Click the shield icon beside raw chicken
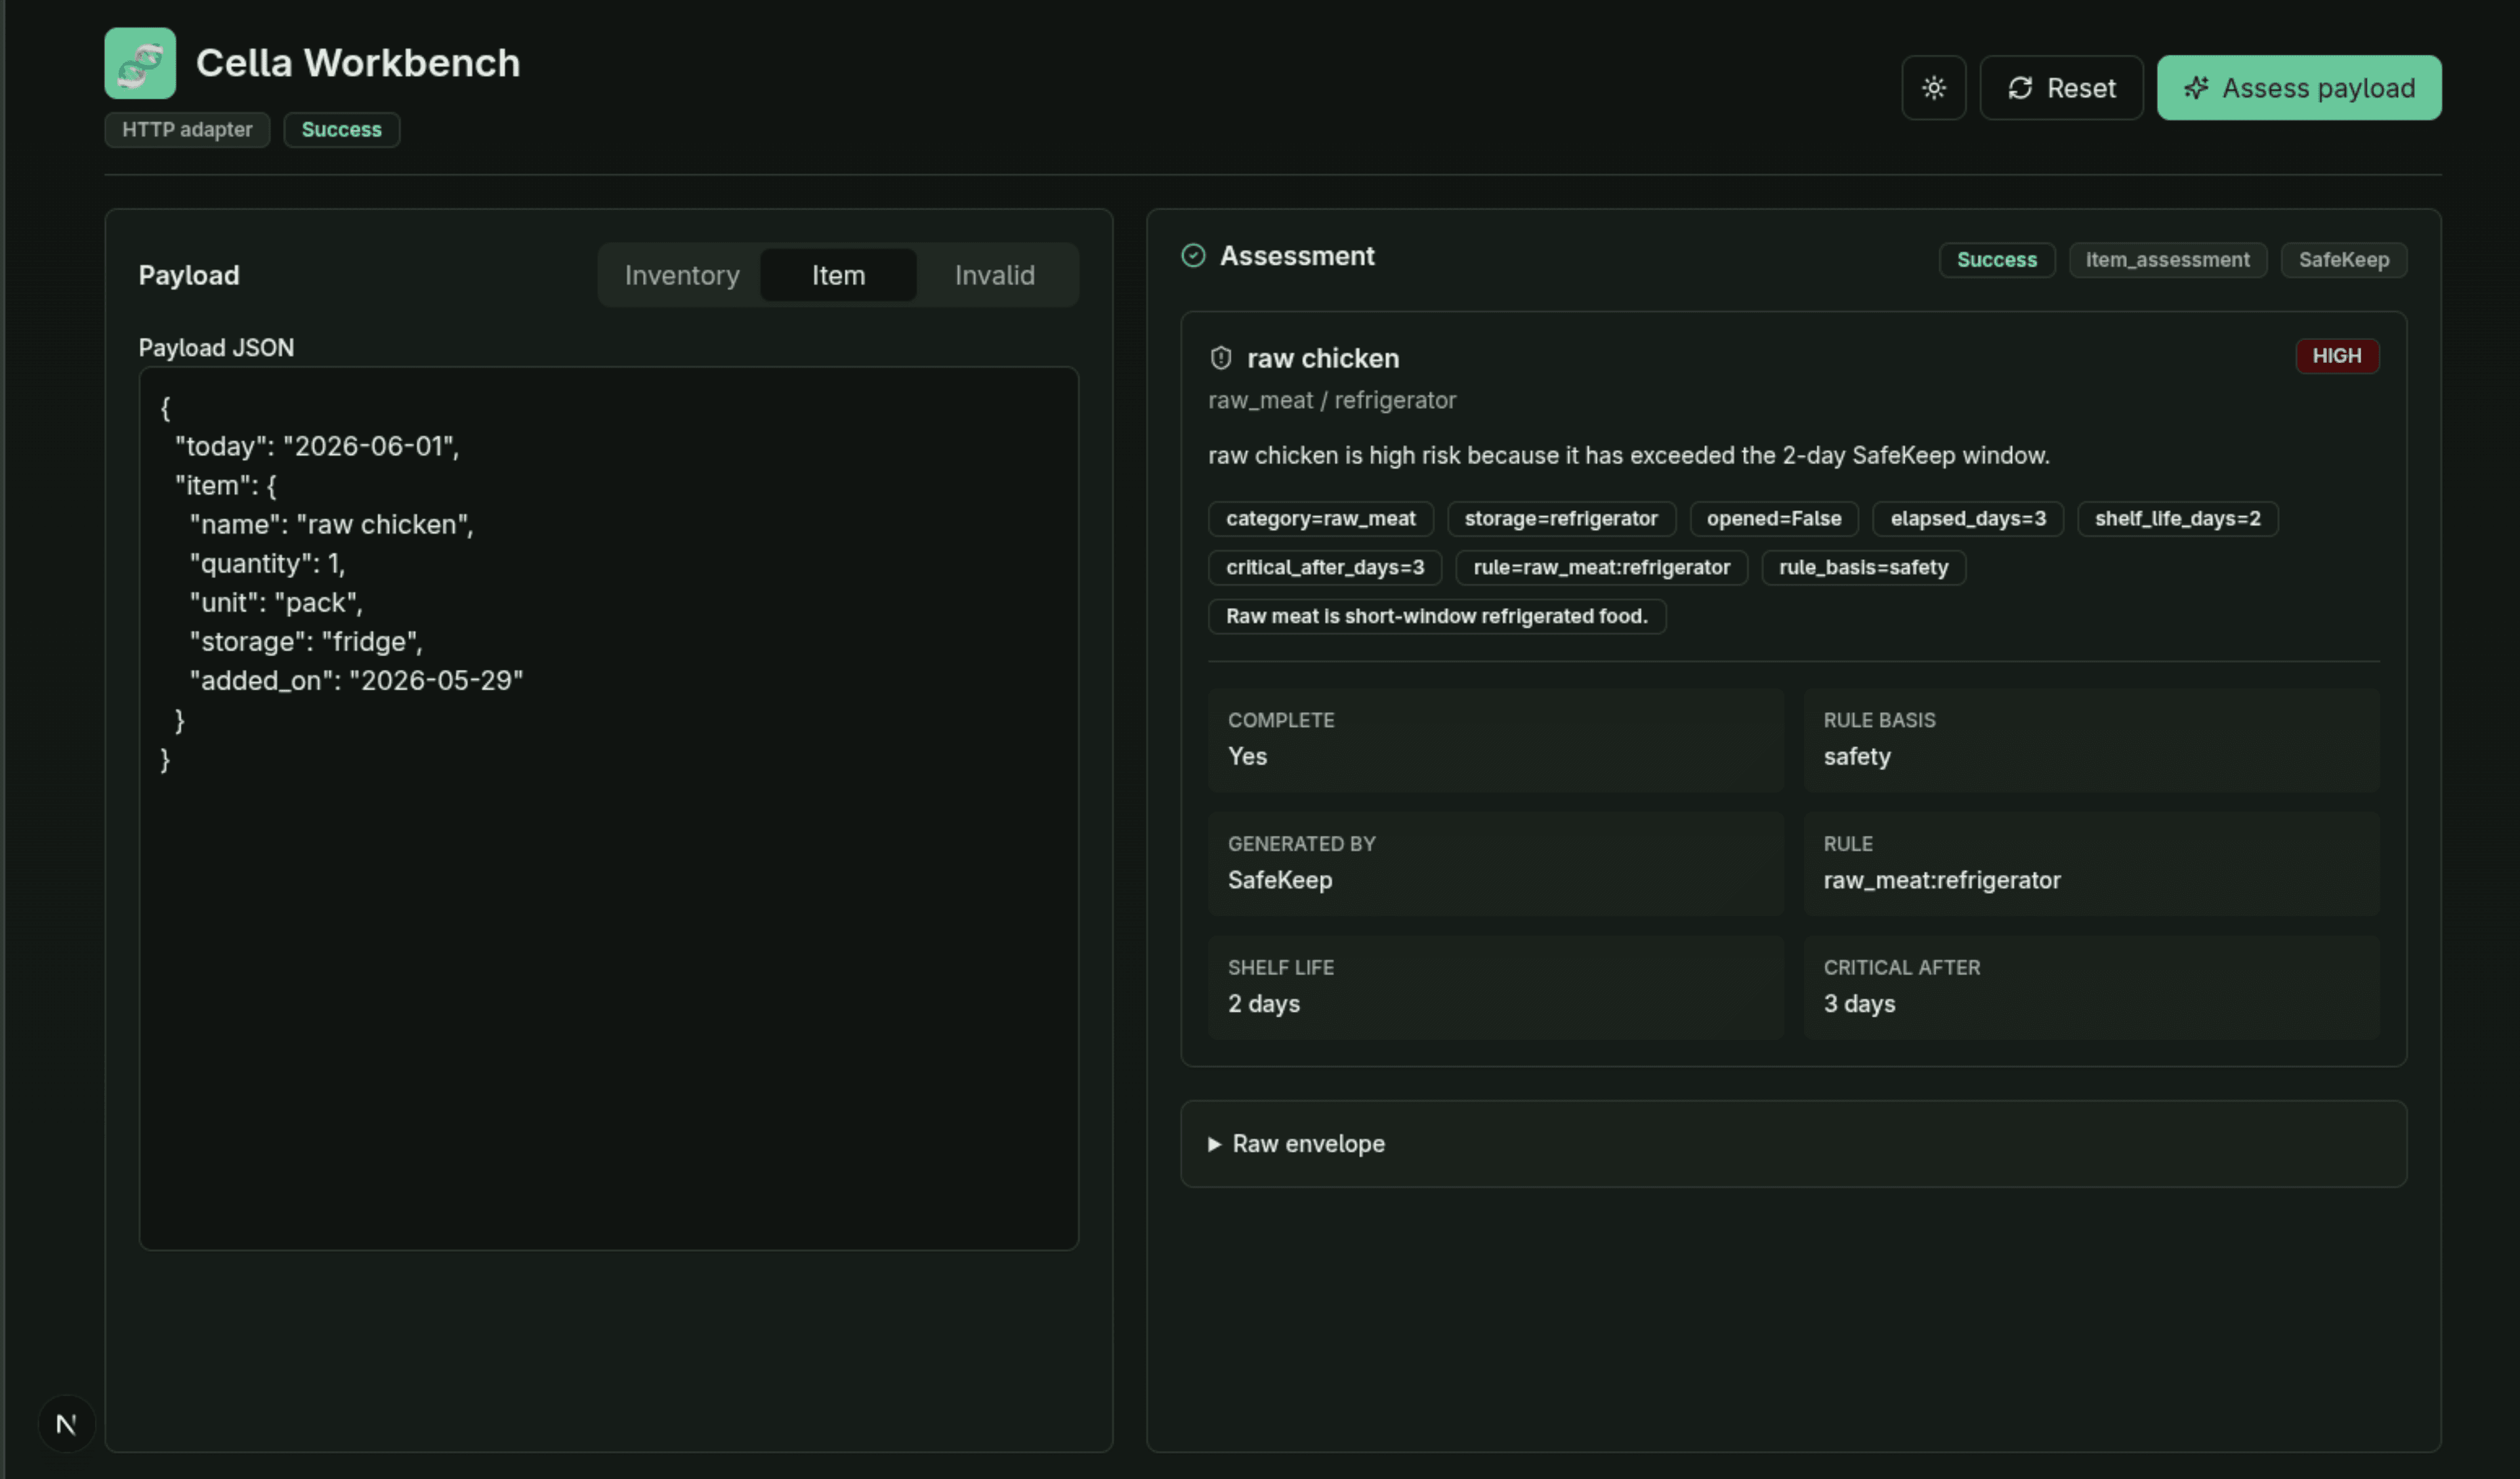The height and width of the screenshot is (1479, 2520). [x=1220, y=358]
